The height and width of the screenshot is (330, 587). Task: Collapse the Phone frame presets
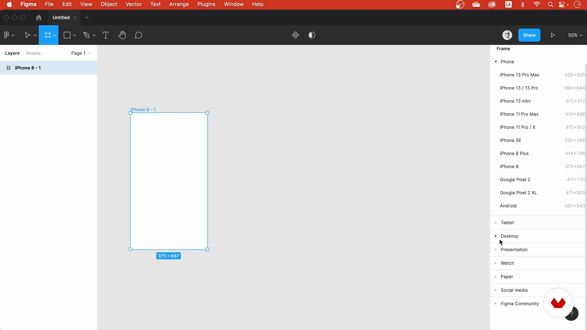496,62
